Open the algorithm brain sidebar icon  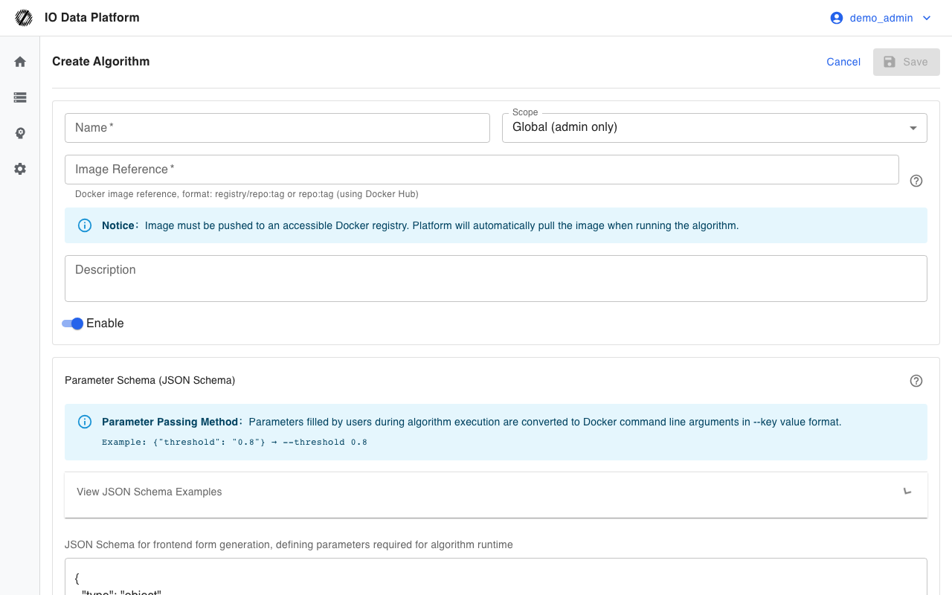[x=20, y=133]
